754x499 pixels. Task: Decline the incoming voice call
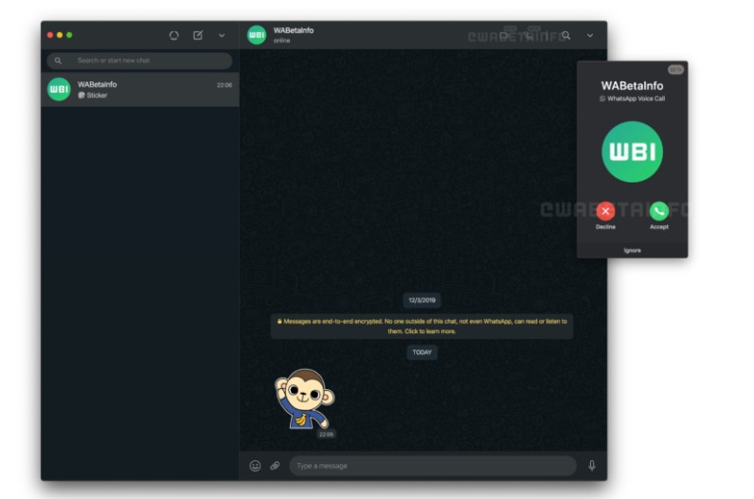click(605, 211)
